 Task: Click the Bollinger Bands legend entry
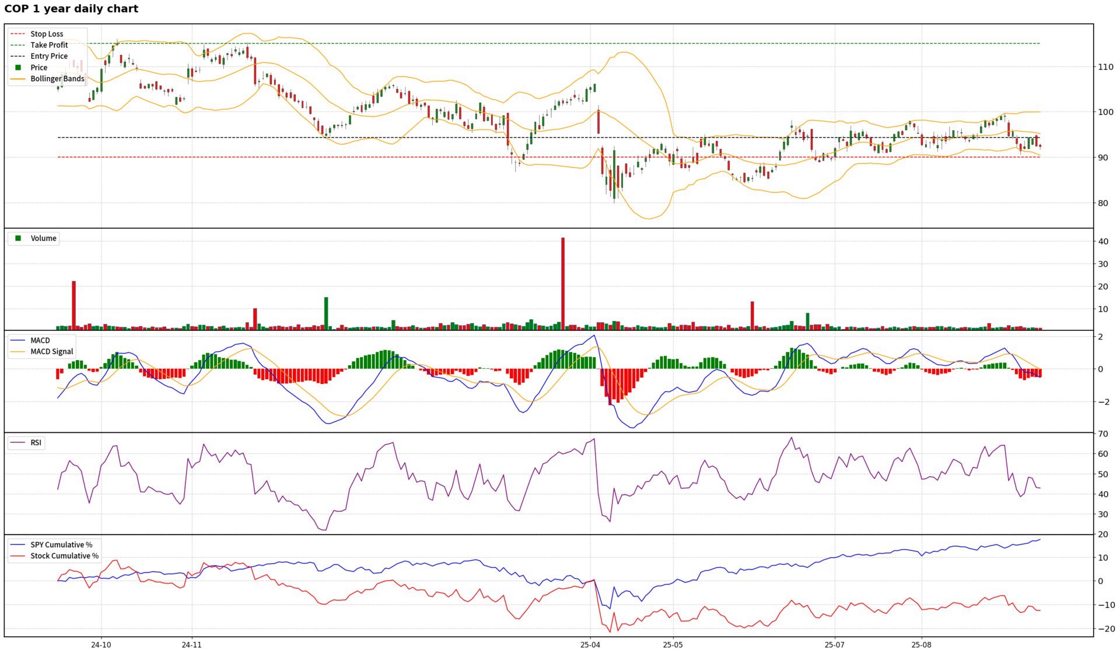57,79
